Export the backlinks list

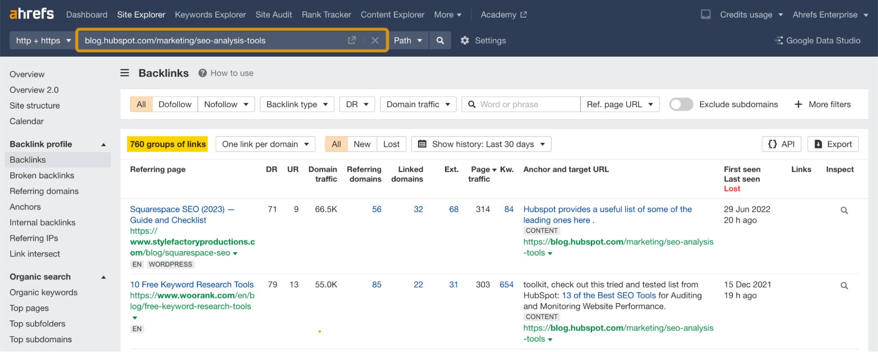(x=833, y=144)
